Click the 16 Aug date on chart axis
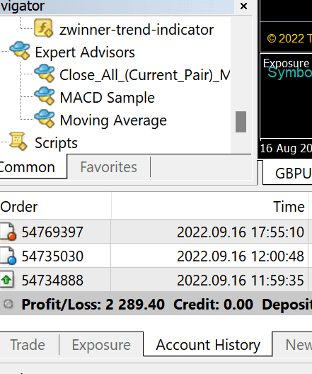Image resolution: width=312 pixels, height=374 pixels. [286, 148]
